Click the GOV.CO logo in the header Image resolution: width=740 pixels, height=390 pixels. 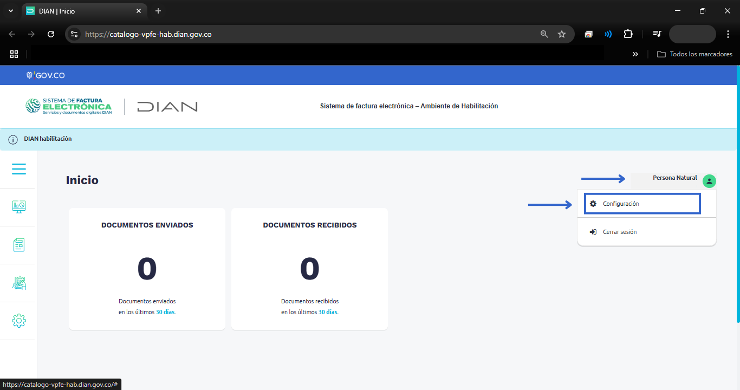[46, 75]
